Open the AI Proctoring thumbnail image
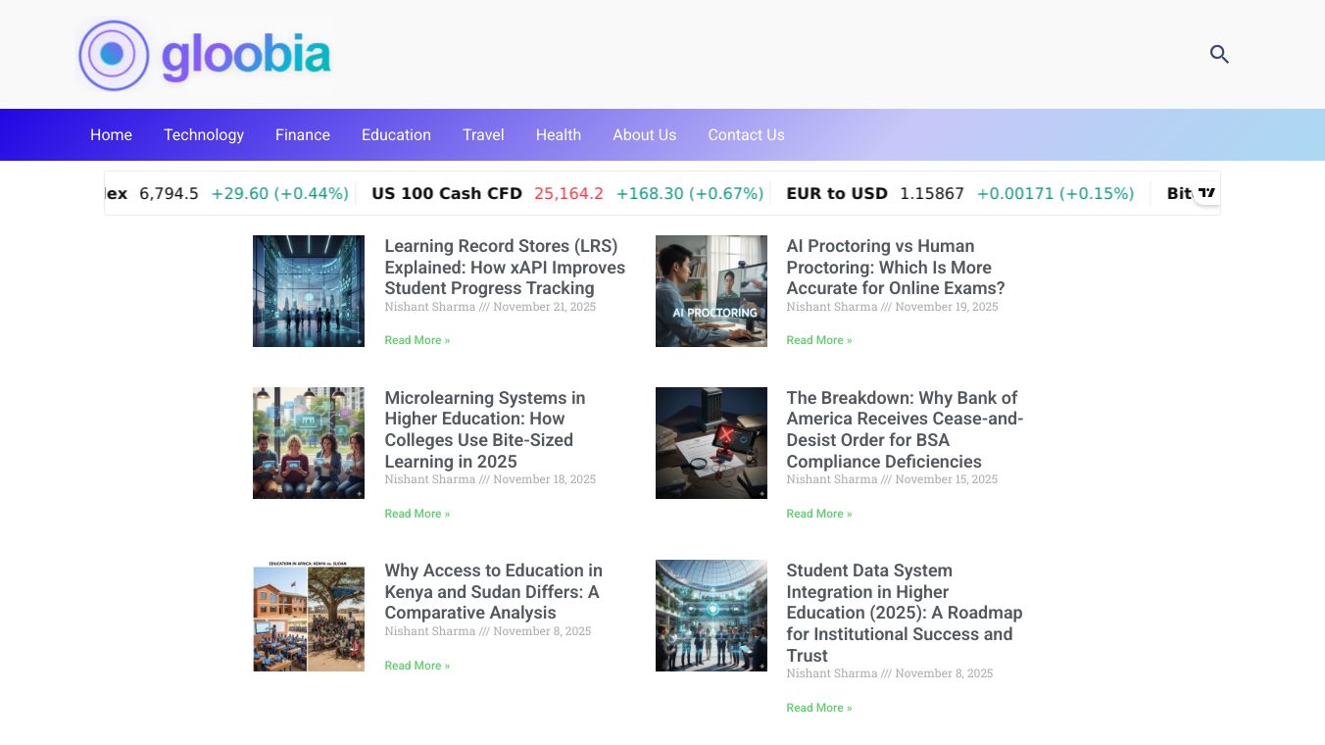The height and width of the screenshot is (745, 1325). pyautogui.click(x=712, y=291)
